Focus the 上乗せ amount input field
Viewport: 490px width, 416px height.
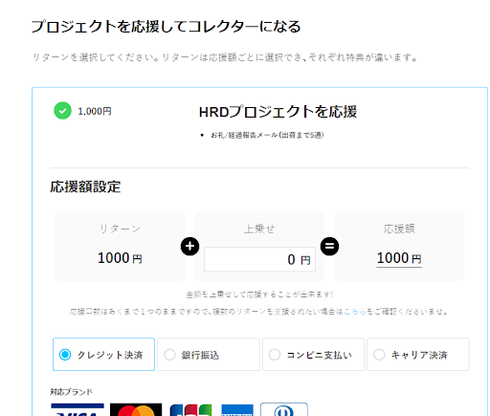pyautogui.click(x=259, y=259)
